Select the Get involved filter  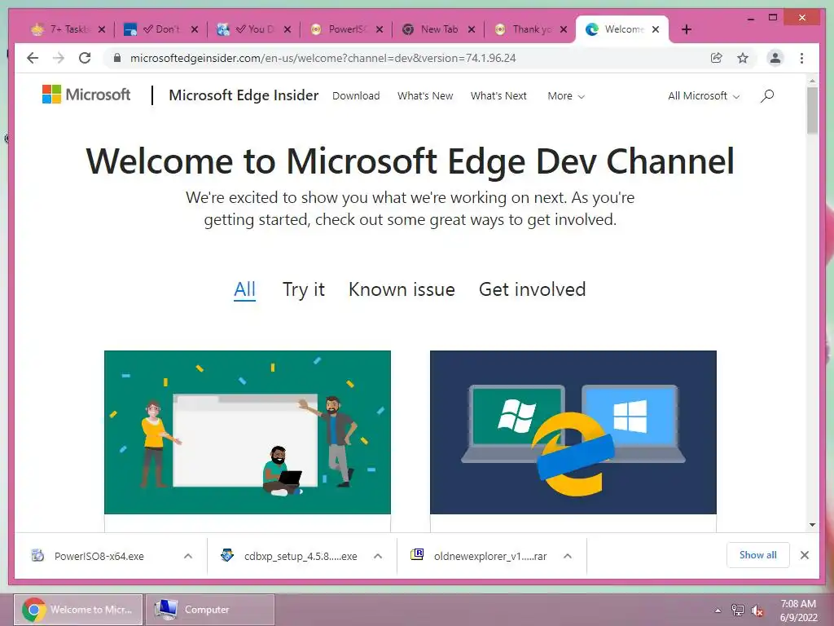coord(532,289)
